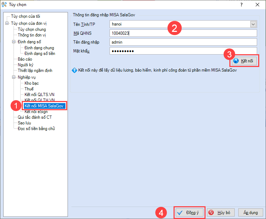The image size is (266, 219).
Task: Close the Tùy chọn dialog
Action: tap(257, 5)
